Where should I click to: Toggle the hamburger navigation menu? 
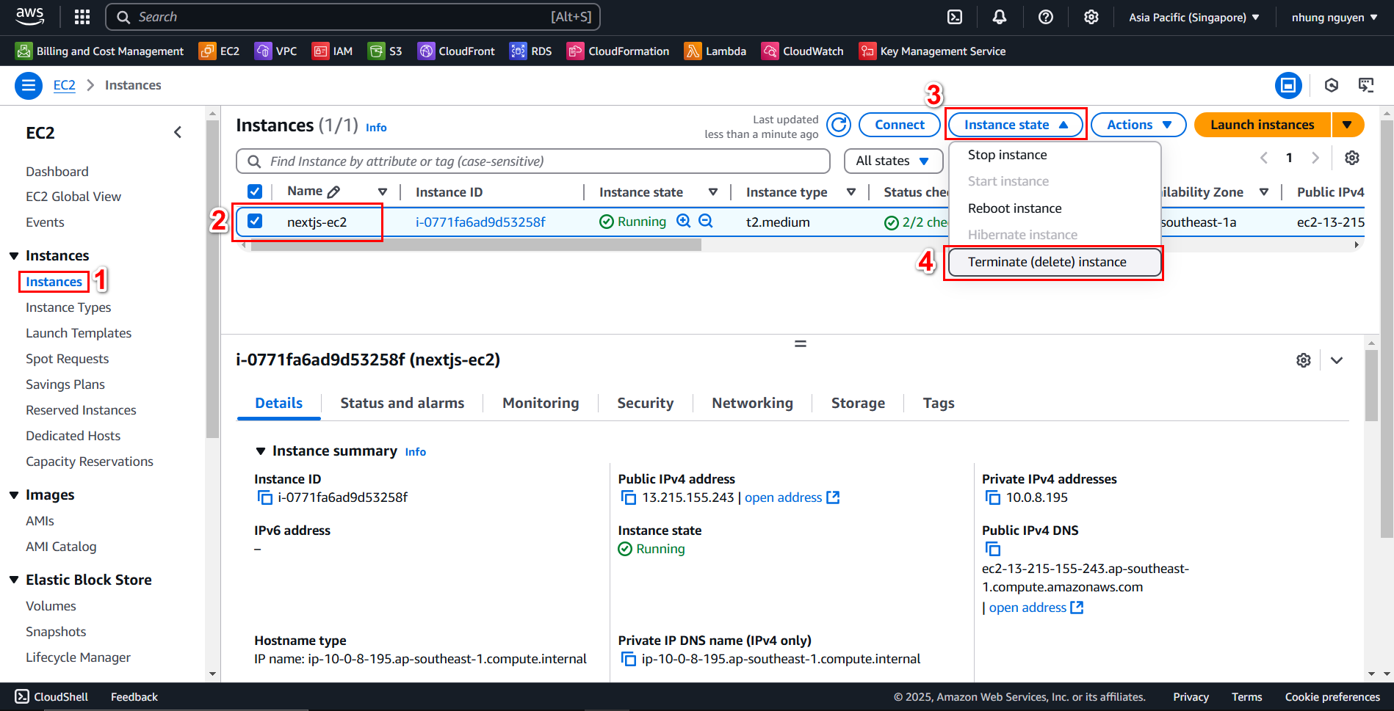(x=29, y=86)
